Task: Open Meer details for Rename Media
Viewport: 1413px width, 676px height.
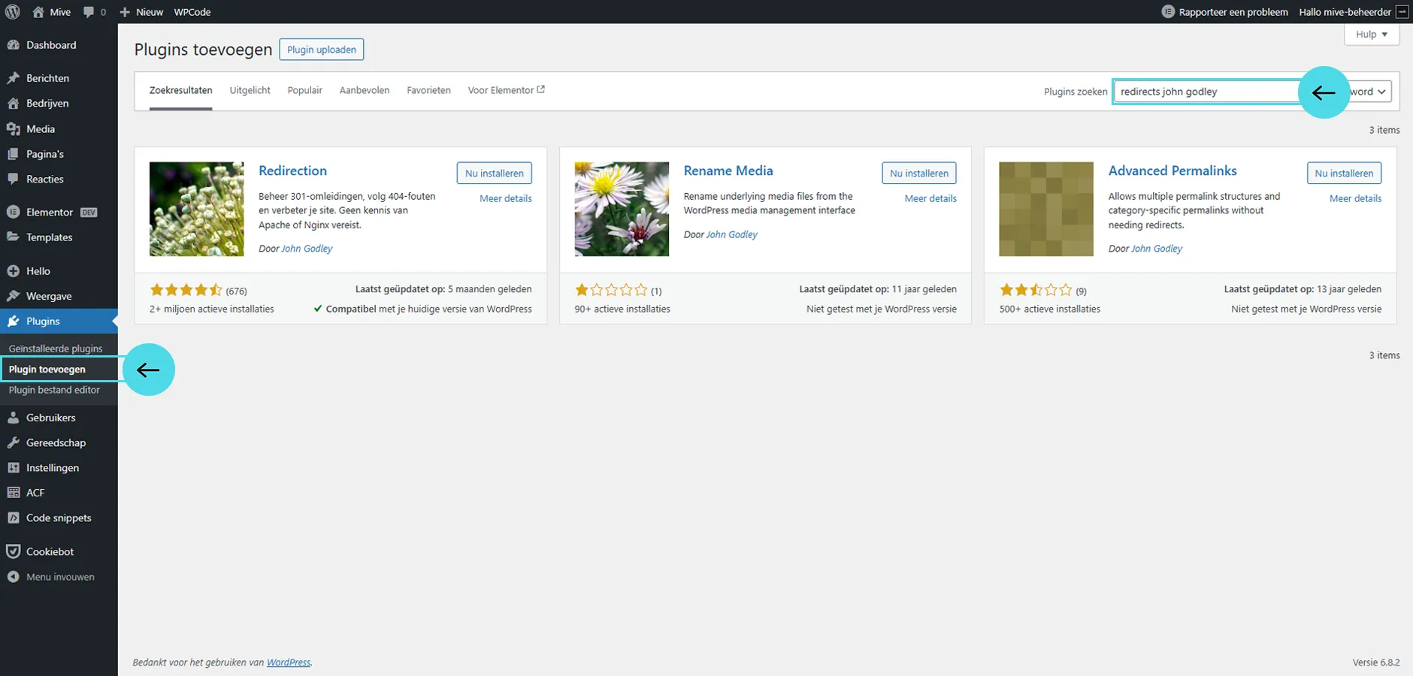Action: click(930, 198)
